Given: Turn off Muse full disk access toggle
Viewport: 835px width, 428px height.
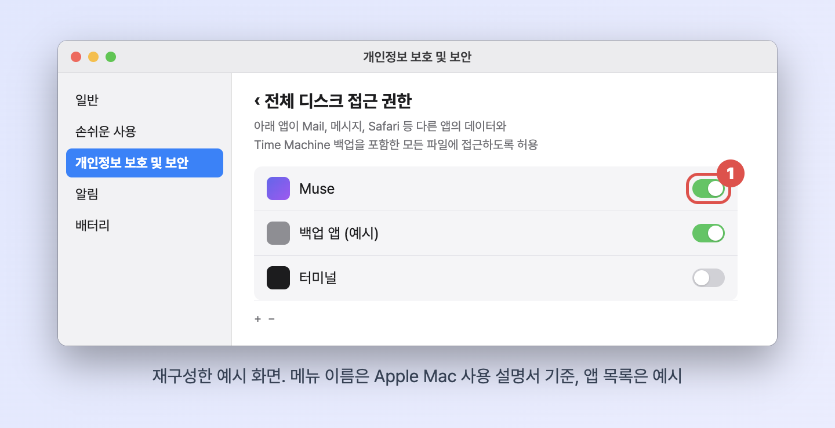Looking at the screenshot, I should pyautogui.click(x=709, y=188).
